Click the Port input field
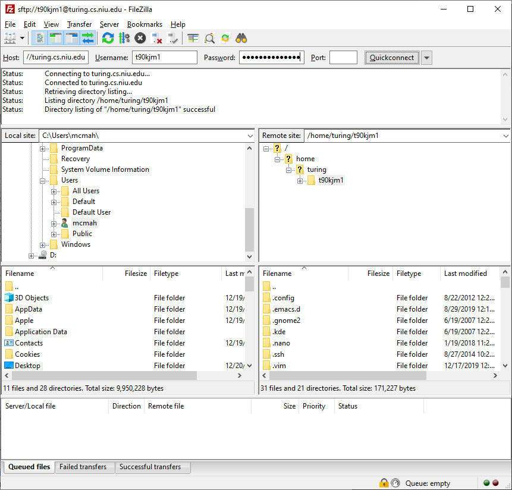512x490 pixels. point(343,58)
